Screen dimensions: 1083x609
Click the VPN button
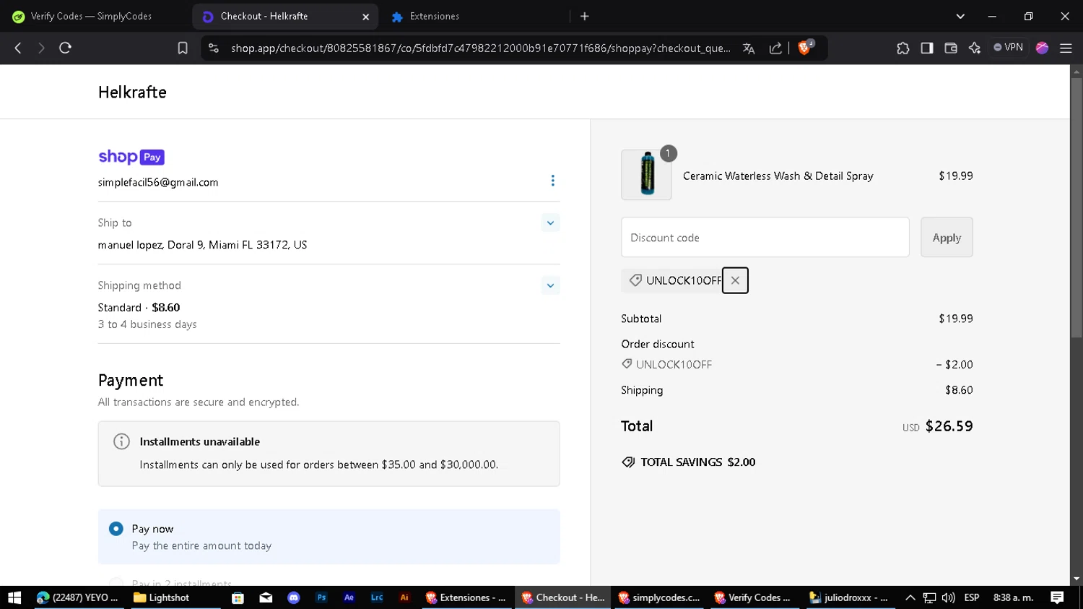pos(1008,48)
